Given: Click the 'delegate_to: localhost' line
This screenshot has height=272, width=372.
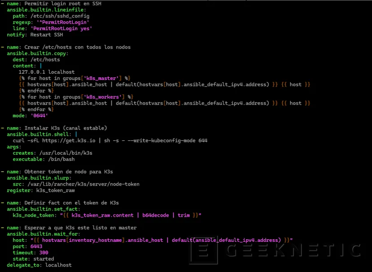Looking at the screenshot, I should 39,265.
